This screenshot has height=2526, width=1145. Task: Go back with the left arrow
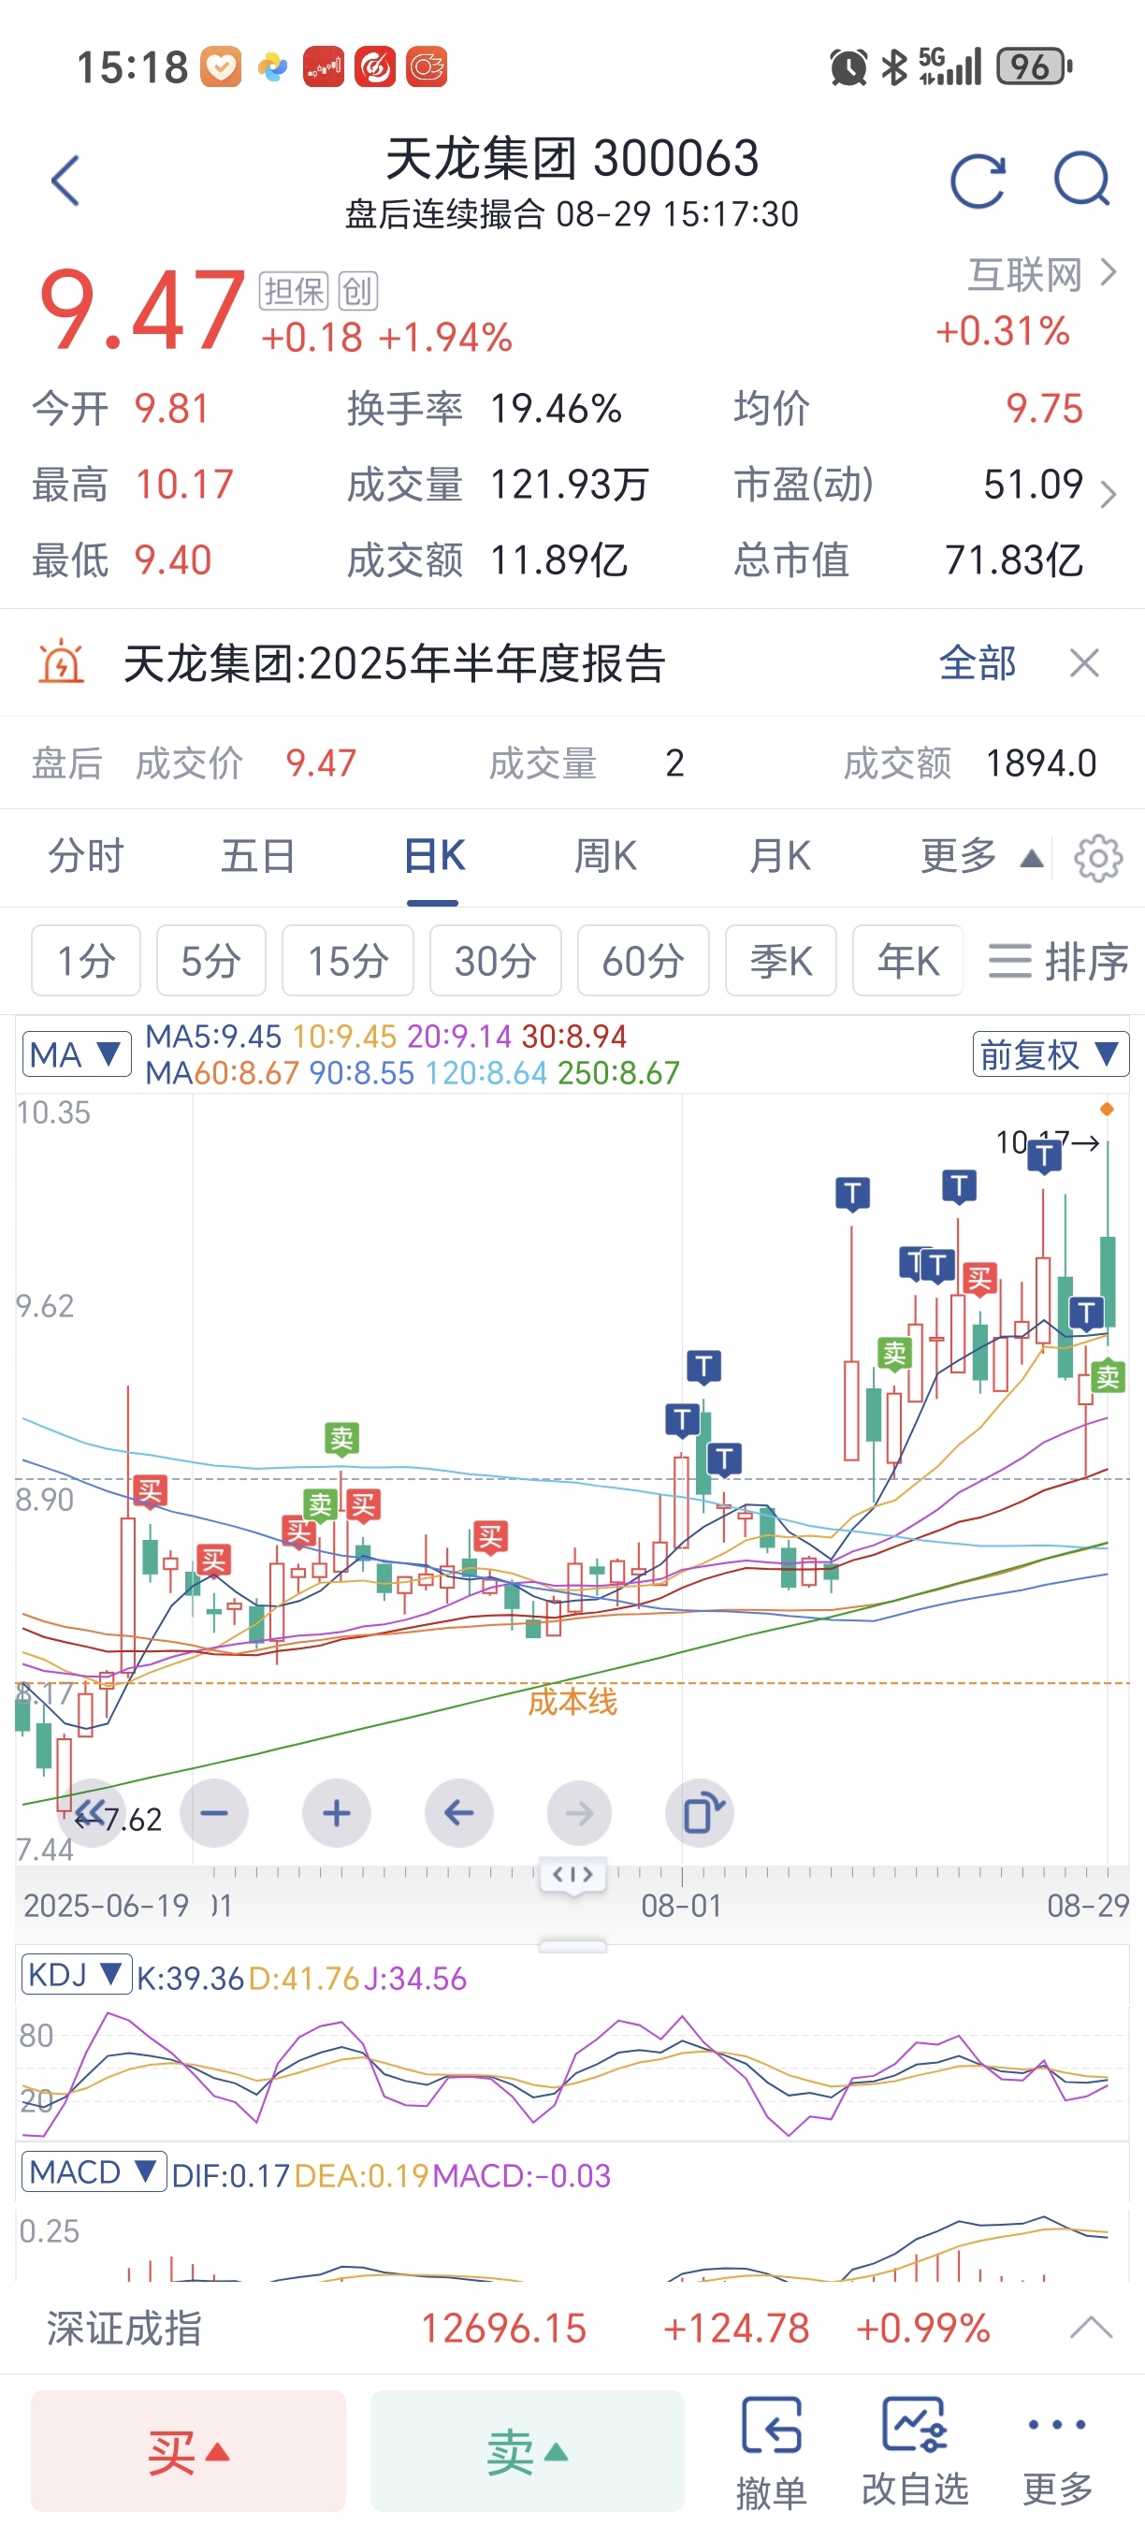point(65,181)
